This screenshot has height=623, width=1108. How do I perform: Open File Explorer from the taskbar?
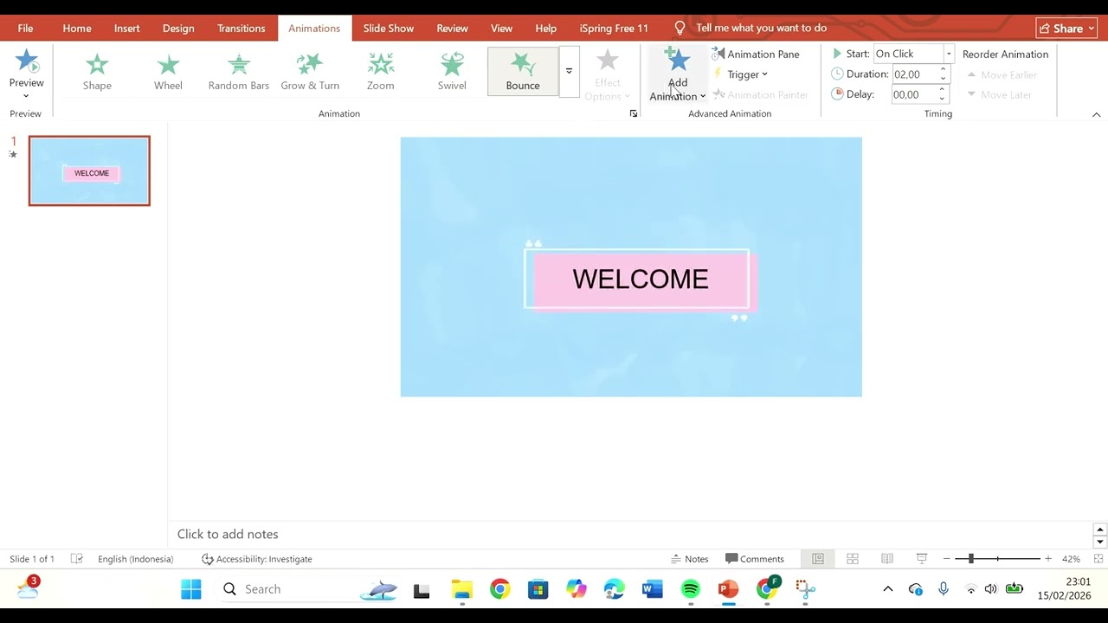462,589
